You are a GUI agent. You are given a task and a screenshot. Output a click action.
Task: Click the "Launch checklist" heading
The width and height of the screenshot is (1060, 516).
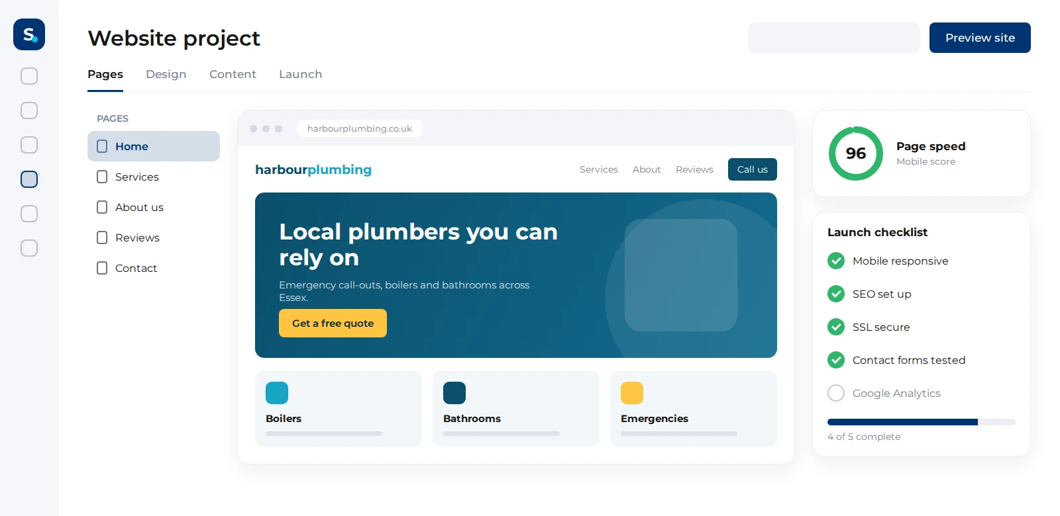(x=877, y=232)
